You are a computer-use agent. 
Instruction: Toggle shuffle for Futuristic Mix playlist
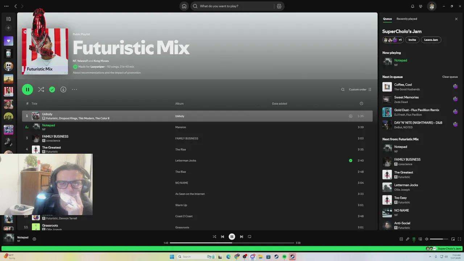coord(41,90)
